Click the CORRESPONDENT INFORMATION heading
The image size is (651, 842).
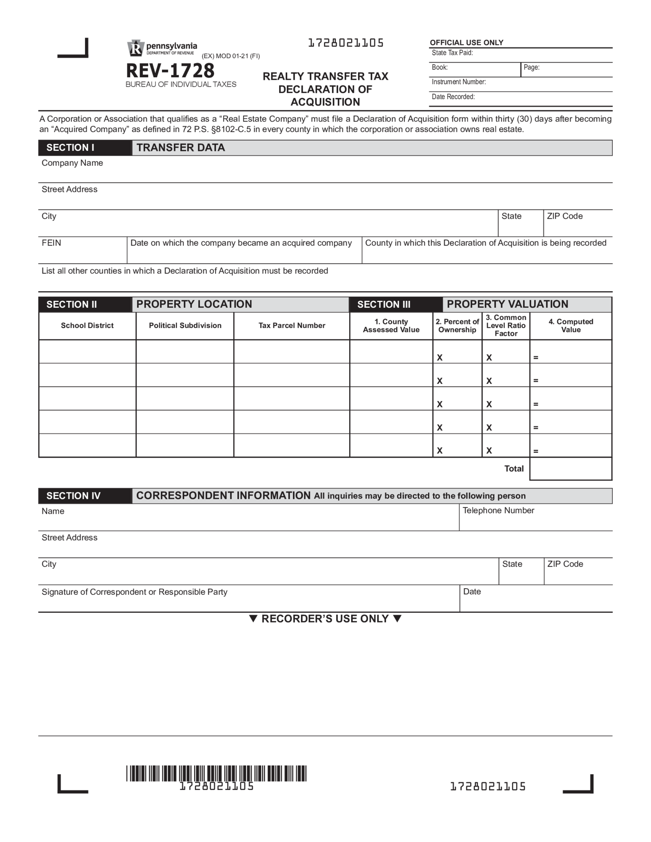pos(223,496)
